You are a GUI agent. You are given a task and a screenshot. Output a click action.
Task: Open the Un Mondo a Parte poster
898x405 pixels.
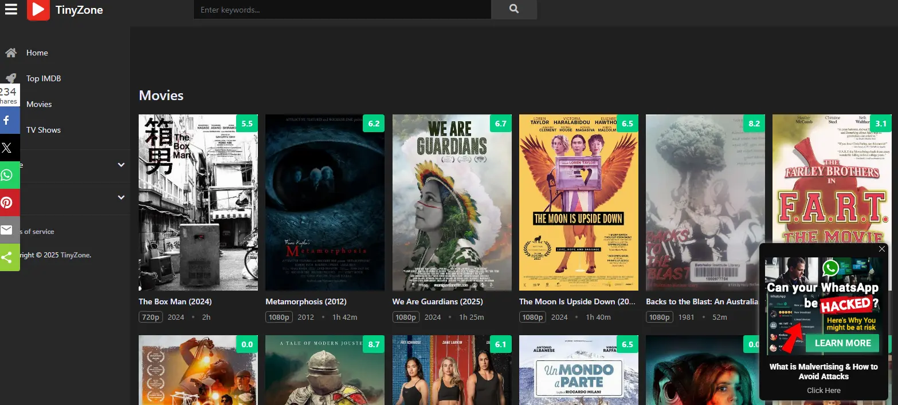coord(579,370)
